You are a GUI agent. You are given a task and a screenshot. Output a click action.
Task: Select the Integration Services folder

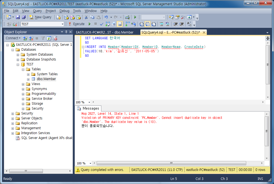36,133
